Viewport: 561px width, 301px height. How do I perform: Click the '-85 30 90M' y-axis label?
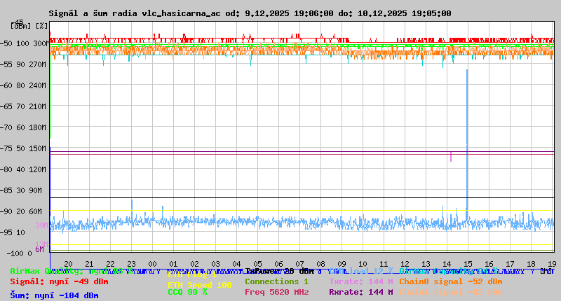point(21,190)
